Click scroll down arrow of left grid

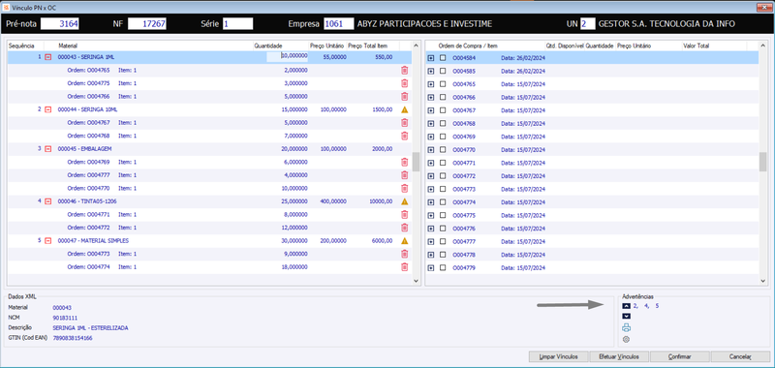click(417, 281)
